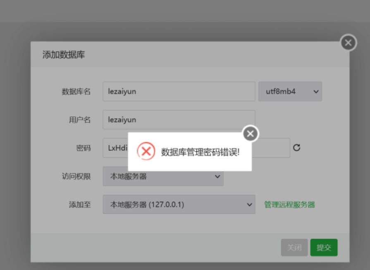Expand the 访问权限 dropdown
Image resolution: width=370 pixels, height=270 pixels.
163,177
